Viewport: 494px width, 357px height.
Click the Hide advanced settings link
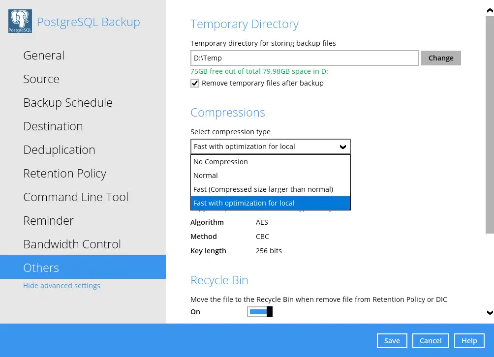62,286
